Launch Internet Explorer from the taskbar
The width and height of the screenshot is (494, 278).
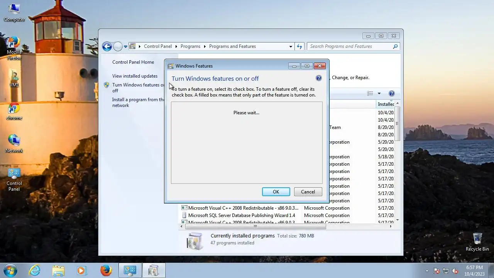[x=34, y=270]
